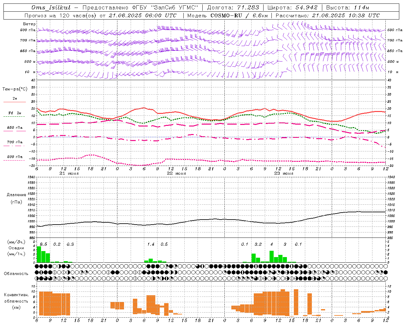
Task: Click the Осадки panel label
Action: tap(16, 248)
